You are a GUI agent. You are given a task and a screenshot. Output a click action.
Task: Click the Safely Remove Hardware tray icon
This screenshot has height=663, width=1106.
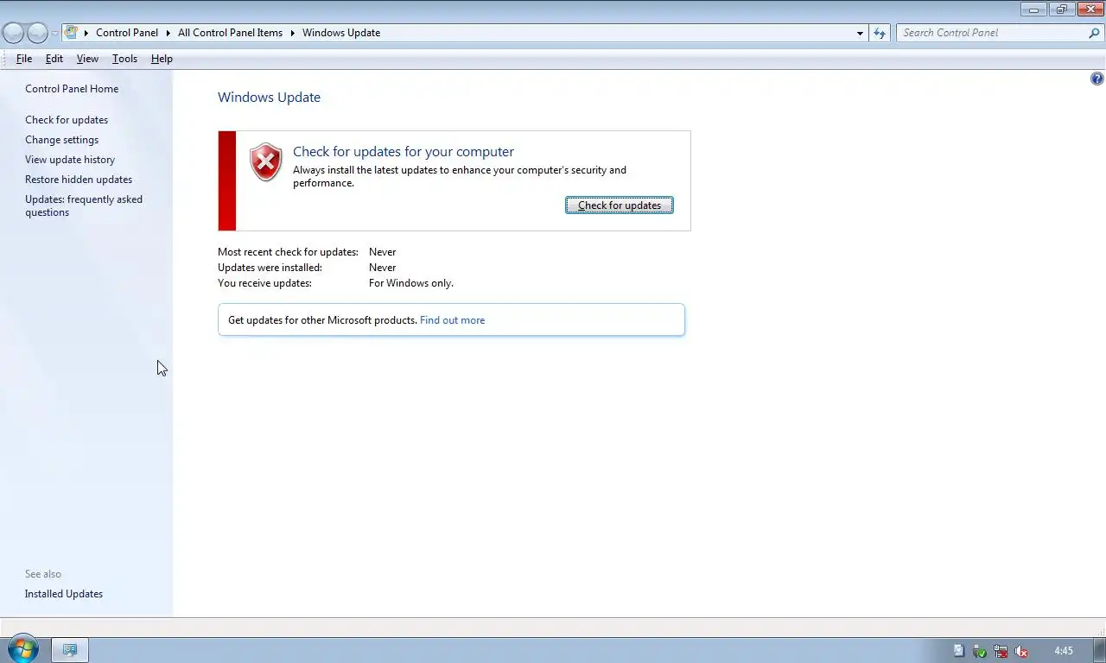pyautogui.click(x=980, y=651)
